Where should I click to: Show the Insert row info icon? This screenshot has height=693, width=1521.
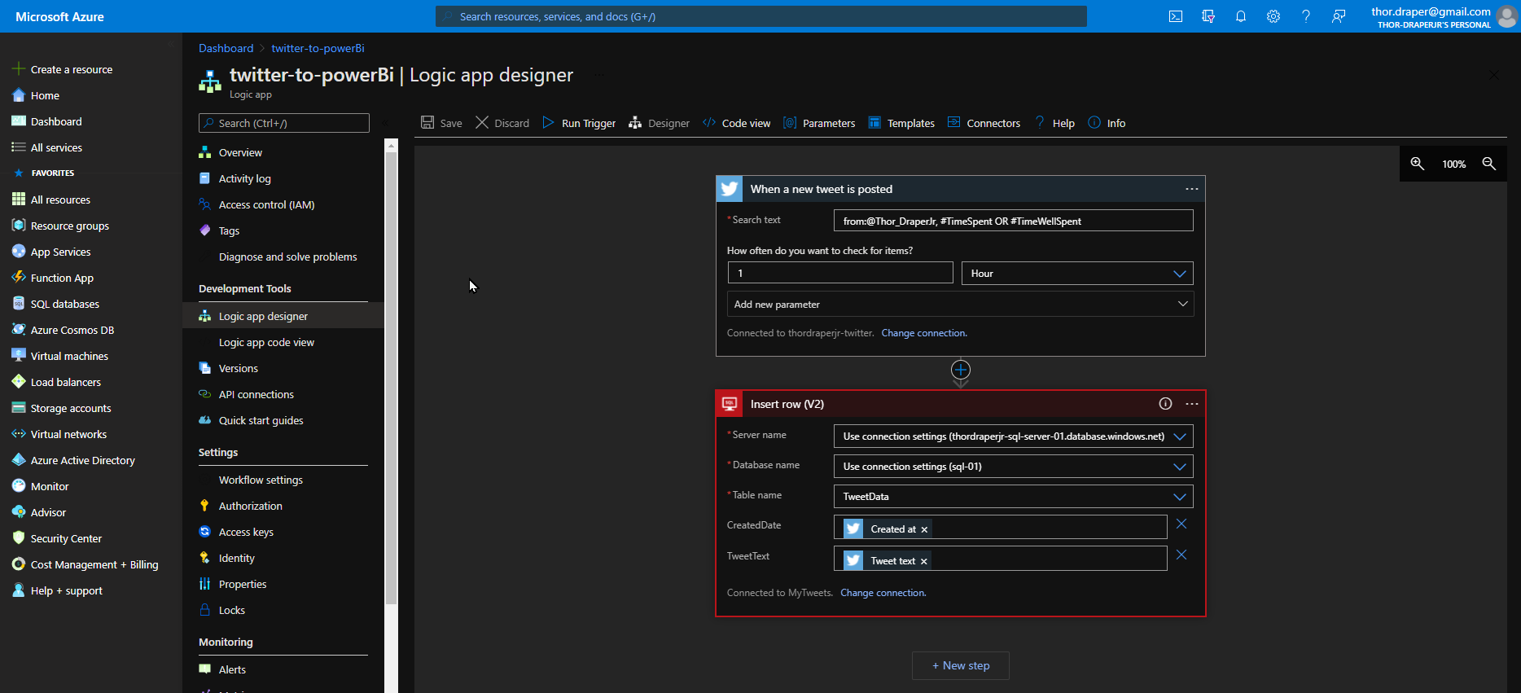click(1166, 404)
